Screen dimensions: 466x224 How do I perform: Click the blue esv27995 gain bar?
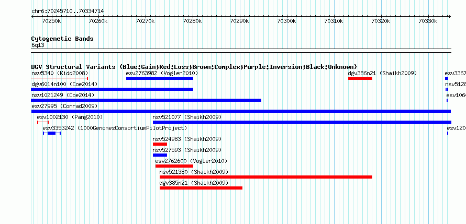(241, 111)
